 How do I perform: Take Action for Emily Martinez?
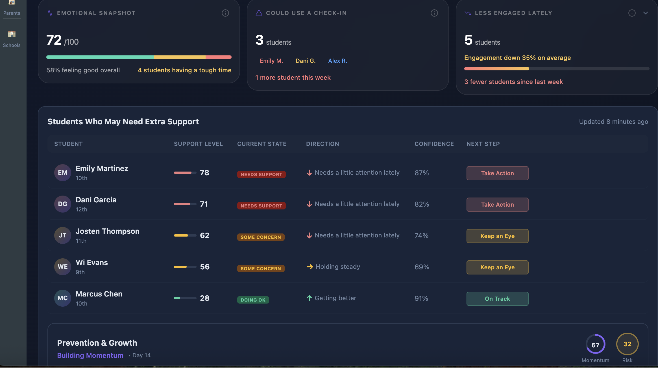pos(497,173)
